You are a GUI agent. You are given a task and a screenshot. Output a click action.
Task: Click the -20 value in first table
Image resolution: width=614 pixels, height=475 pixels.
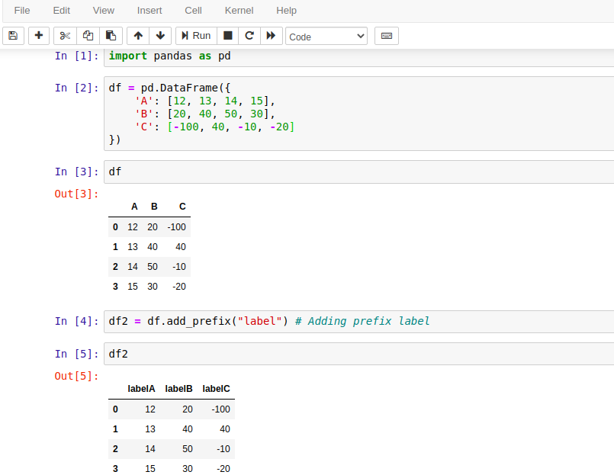point(179,287)
